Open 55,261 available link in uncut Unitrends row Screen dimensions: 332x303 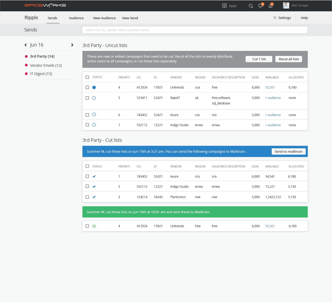270,87
